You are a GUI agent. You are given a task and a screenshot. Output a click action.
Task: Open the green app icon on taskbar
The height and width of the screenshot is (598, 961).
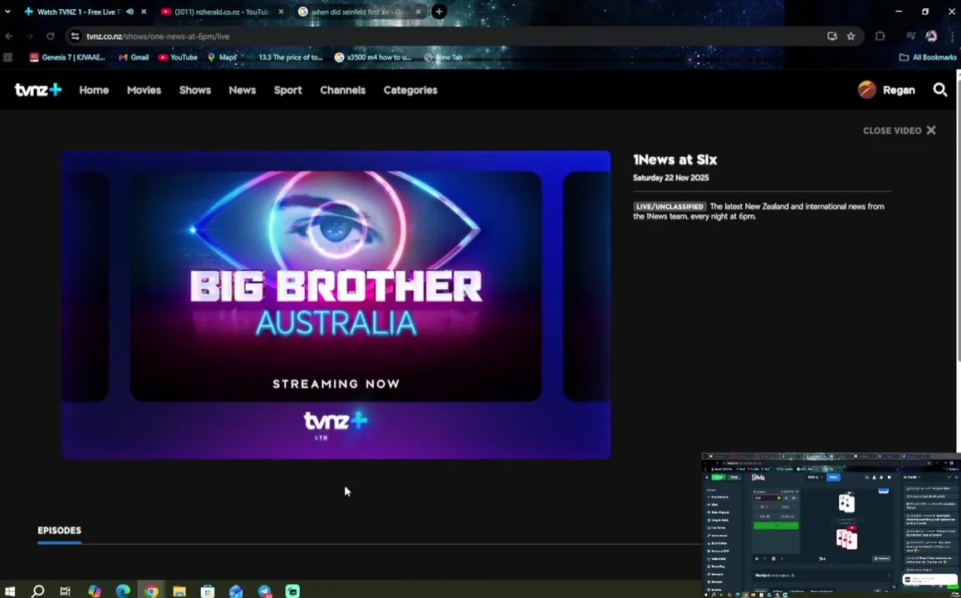(293, 591)
